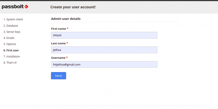Select the Server keys step
Screen dimensions: 218x109
12,32
